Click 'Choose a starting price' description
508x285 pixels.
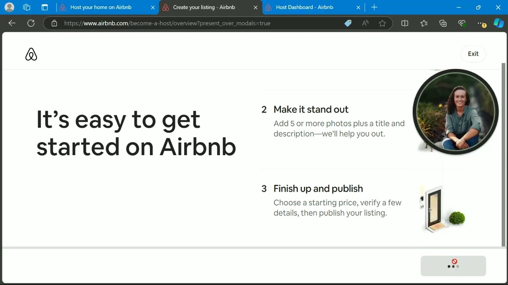337,208
